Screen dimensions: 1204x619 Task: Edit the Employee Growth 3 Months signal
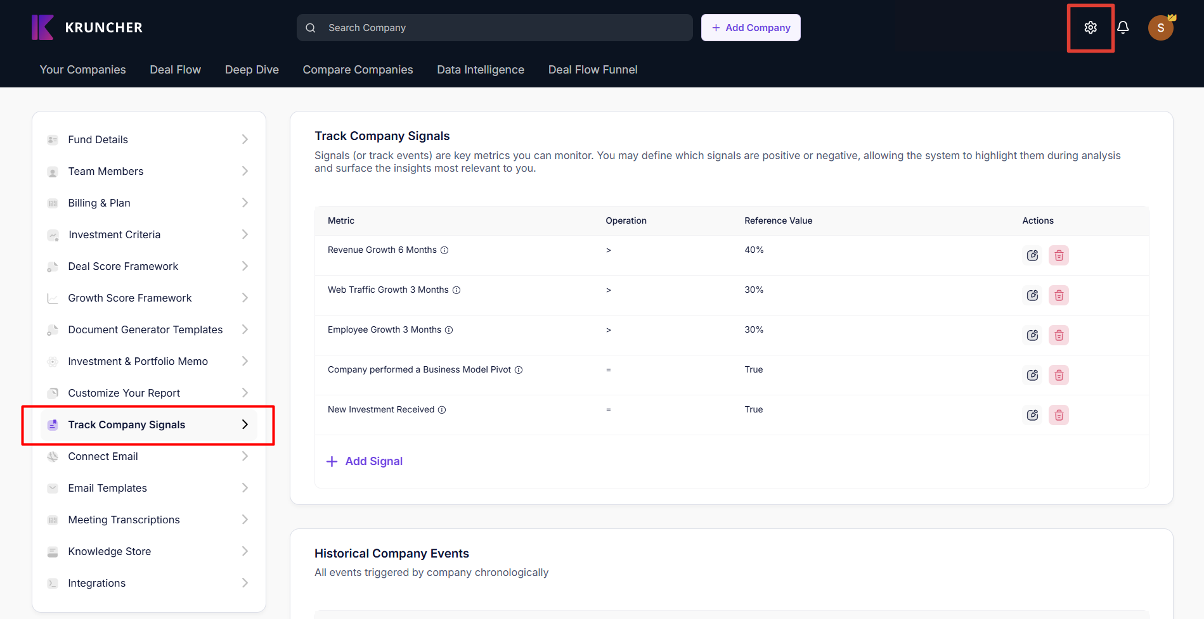click(x=1032, y=335)
